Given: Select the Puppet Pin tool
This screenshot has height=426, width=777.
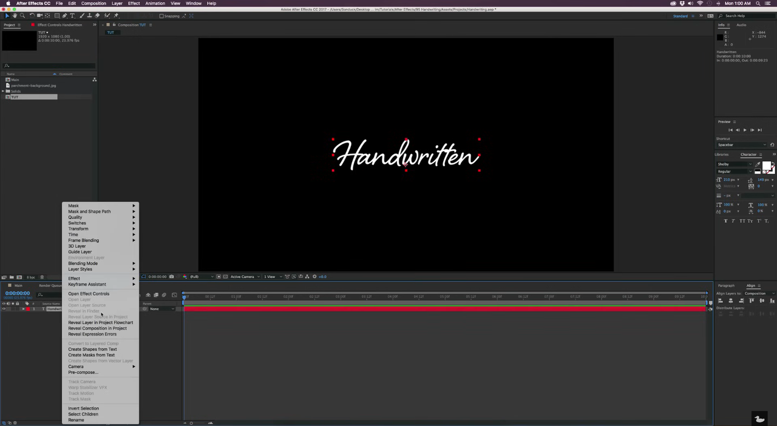Looking at the screenshot, I should pyautogui.click(x=116, y=16).
